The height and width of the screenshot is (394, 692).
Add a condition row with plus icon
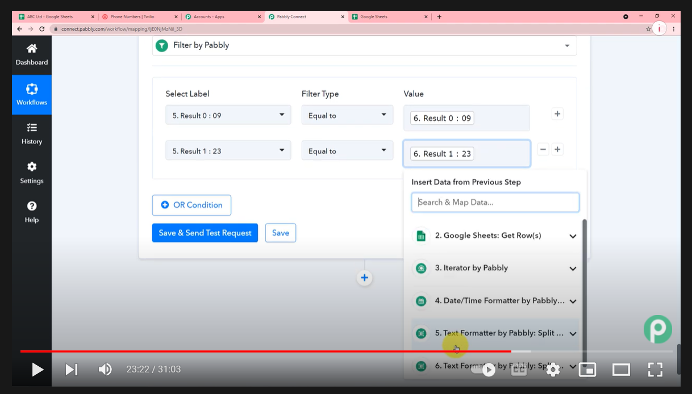coord(557,114)
